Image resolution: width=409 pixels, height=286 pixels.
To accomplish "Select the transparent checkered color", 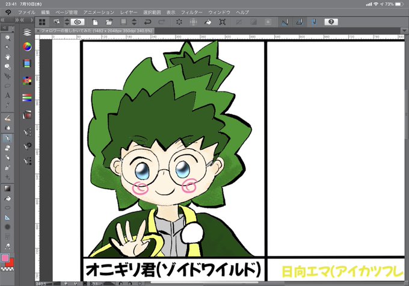I will coord(6,269).
